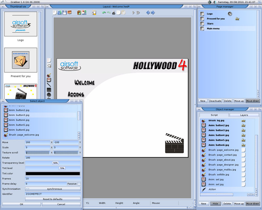262x210 pixels.
Task: Click the play arrow in layout toolbar
Action: tap(133, 12)
